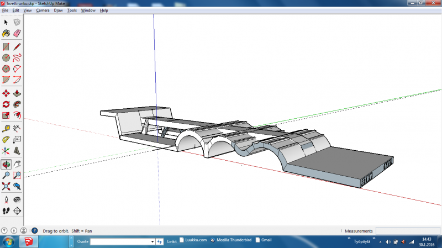
Task: Open the Draw menu
Action: coord(58,10)
